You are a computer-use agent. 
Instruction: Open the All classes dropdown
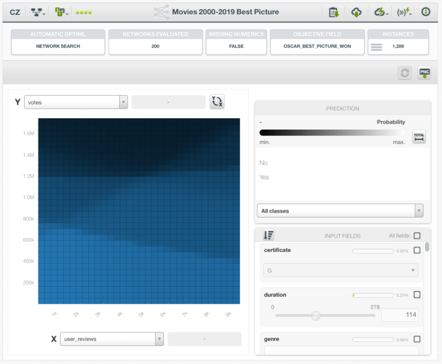[340, 210]
